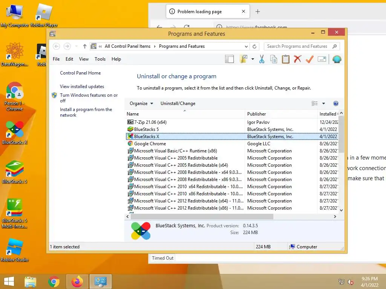Click the view options list icon
The image size is (386, 289).
point(314,103)
